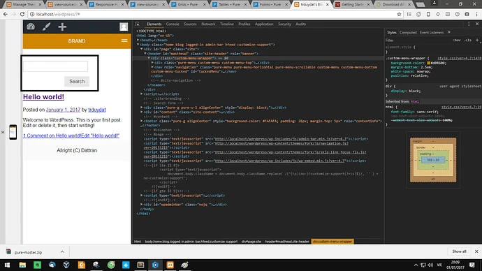Image resolution: width=482 pixels, height=271 pixels.
Task: Click the DevTools inspect element icon
Action: point(138,24)
